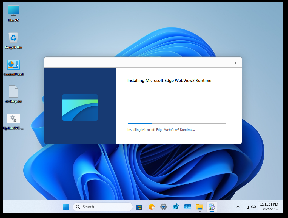Open the blue cubes app on taskbar

pos(176,207)
